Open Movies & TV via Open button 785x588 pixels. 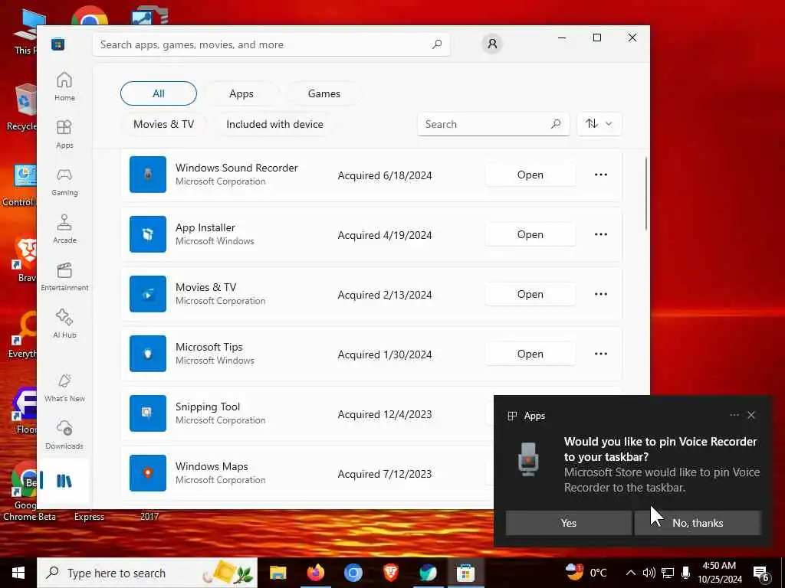pyautogui.click(x=530, y=294)
